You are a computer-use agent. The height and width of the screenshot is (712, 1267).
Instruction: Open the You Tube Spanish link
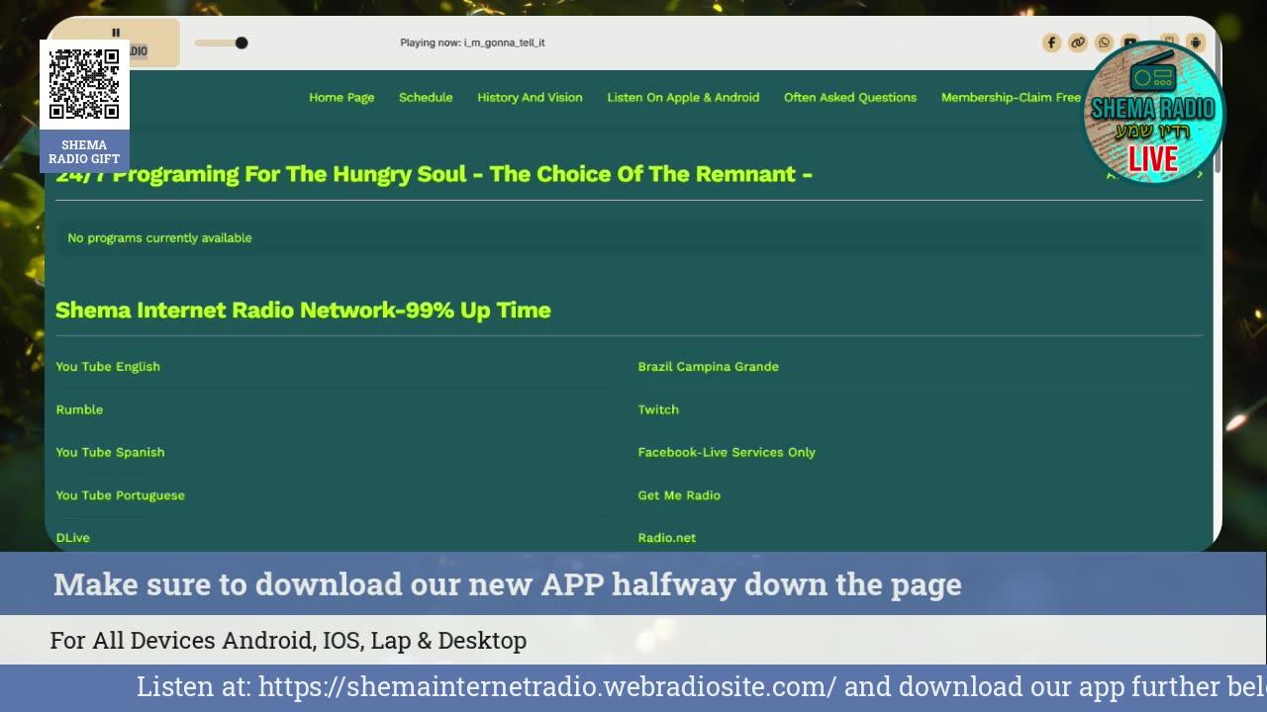click(110, 452)
